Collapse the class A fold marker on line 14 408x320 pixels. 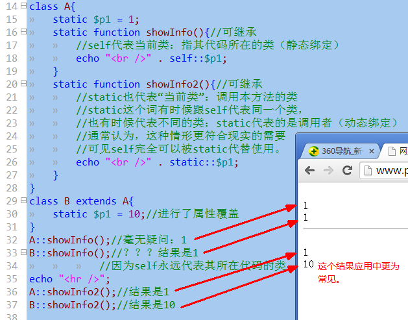pos(23,5)
